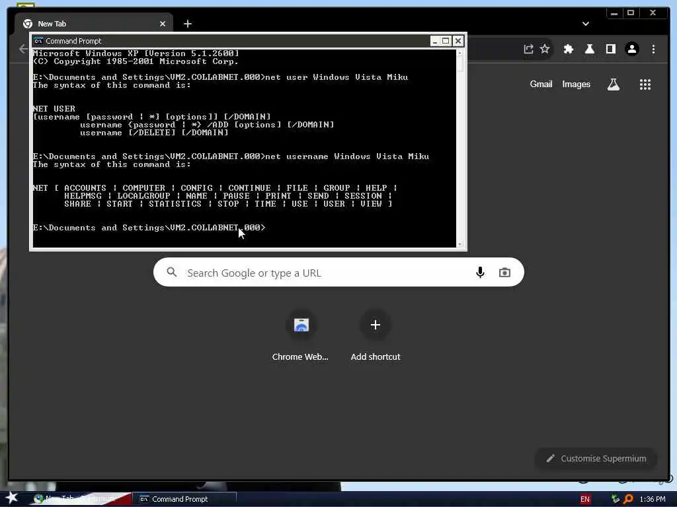
Task: Switch to New Tab Supermium taskbar button
Action: 80,499
